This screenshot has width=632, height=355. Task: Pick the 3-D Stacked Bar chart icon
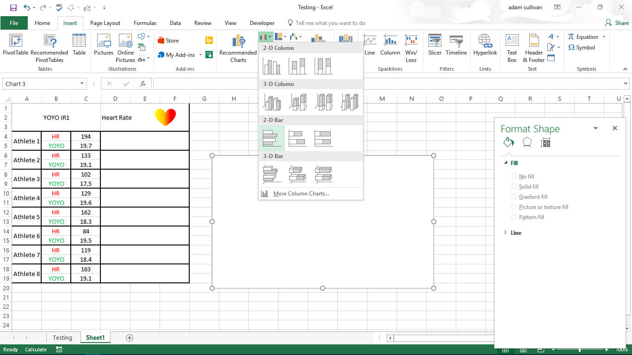click(x=297, y=174)
